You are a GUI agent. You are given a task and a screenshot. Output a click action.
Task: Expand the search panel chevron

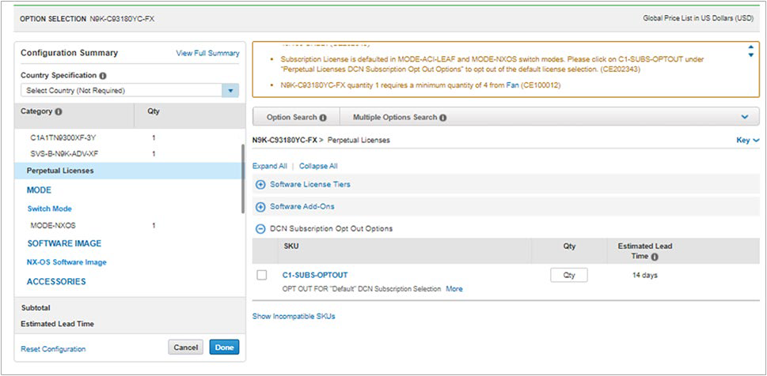(744, 117)
